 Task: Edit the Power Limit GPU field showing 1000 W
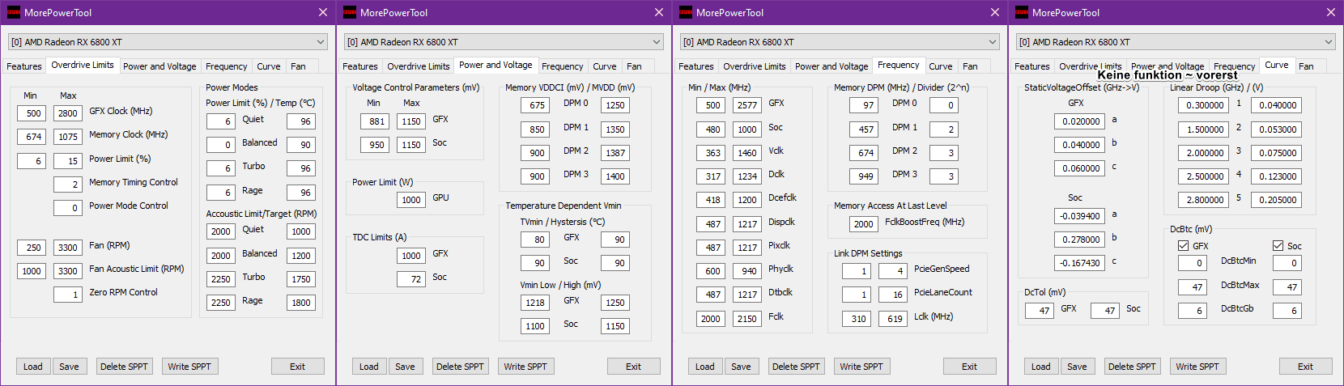pos(411,200)
